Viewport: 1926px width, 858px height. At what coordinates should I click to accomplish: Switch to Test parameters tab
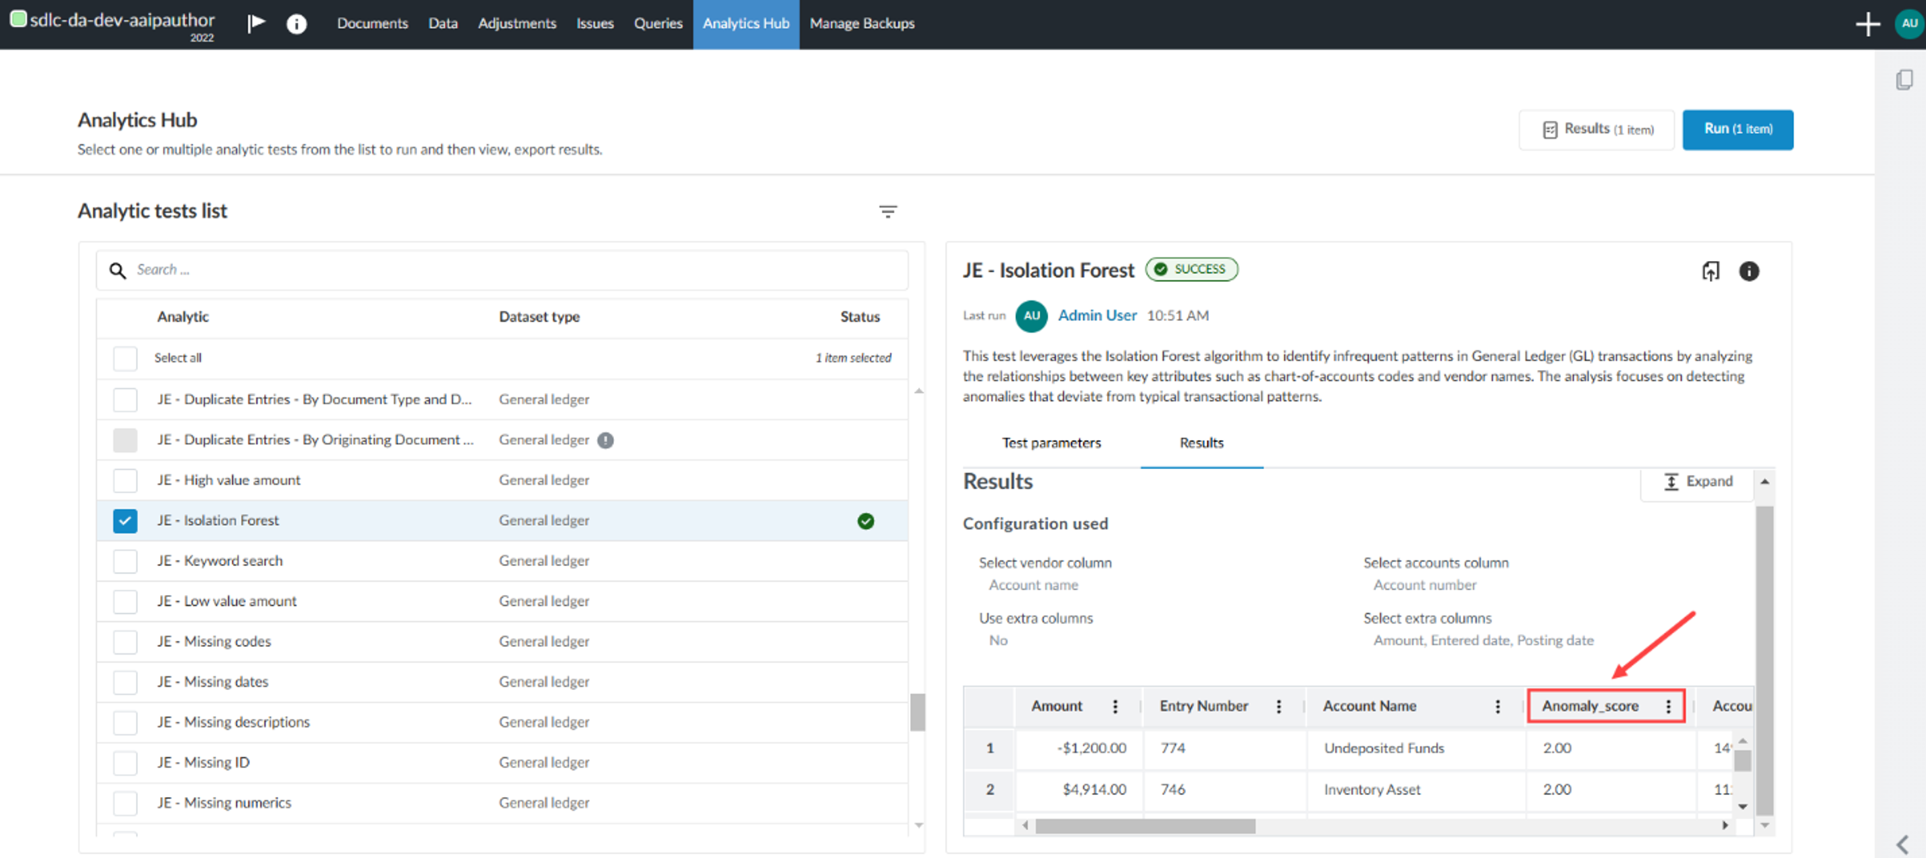[1051, 443]
